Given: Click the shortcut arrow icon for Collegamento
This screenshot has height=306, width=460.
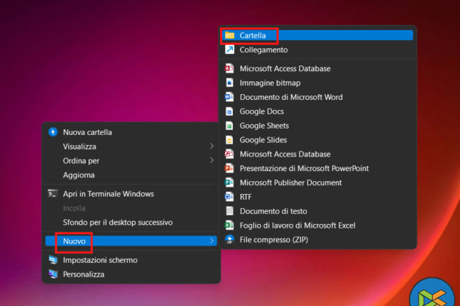Looking at the screenshot, I should coord(229,50).
